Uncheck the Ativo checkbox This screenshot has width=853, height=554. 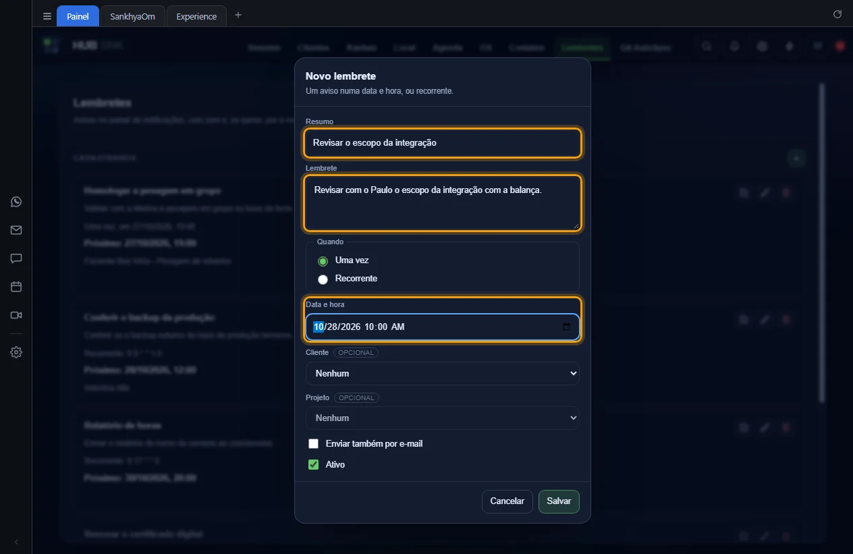point(313,465)
